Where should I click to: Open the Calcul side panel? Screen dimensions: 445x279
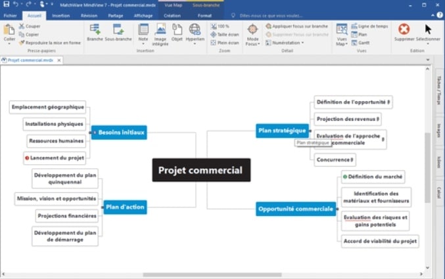point(439,192)
